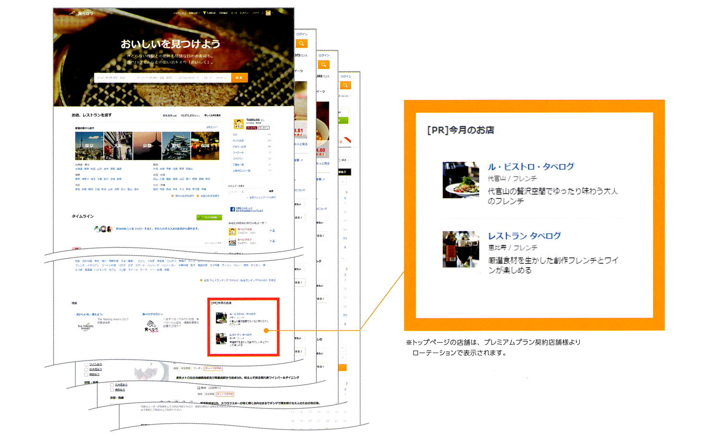Click the search icon on the third page

[x=324, y=64]
